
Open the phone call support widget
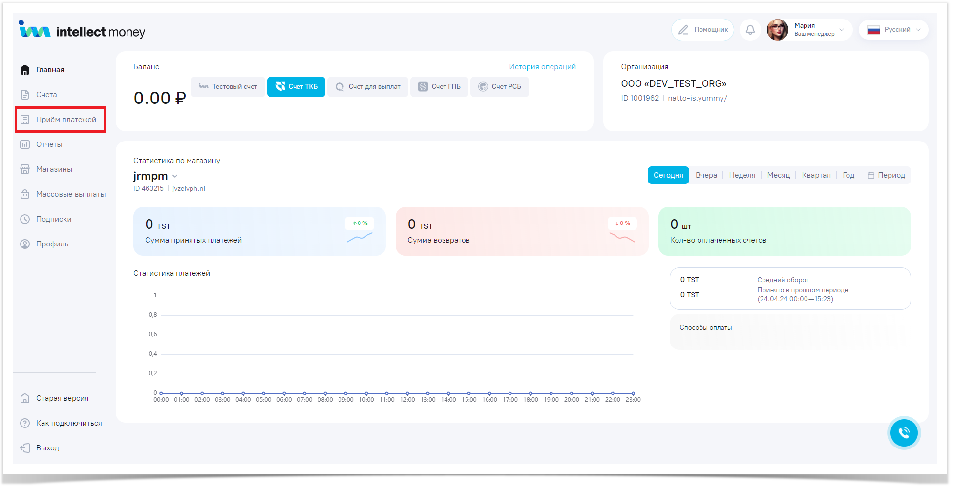tap(904, 433)
